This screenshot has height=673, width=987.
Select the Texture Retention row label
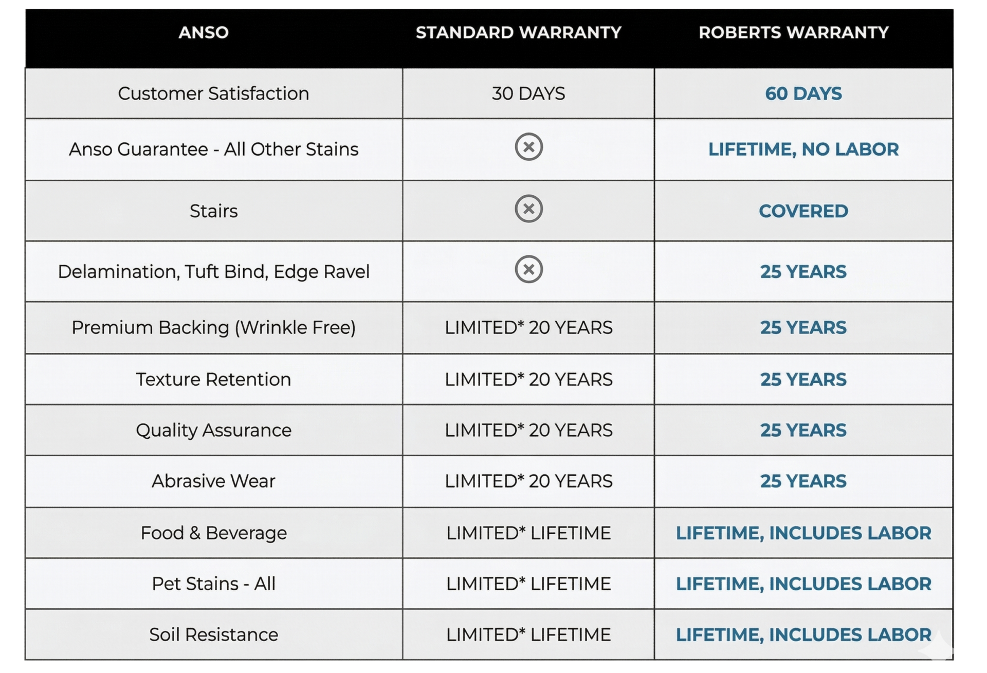[x=213, y=380]
